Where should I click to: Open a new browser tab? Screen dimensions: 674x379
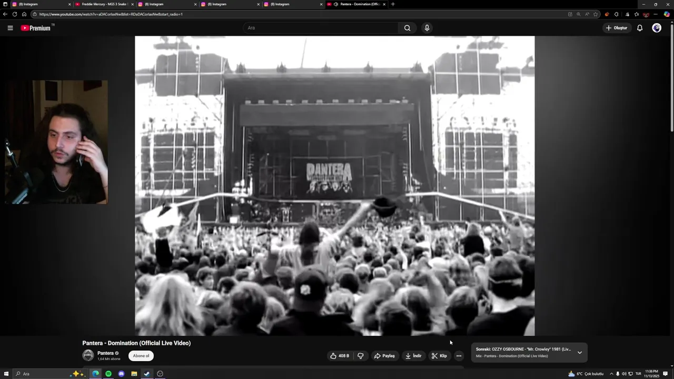[x=393, y=4]
